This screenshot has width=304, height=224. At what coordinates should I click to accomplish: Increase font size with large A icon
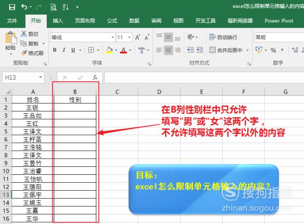138,37
